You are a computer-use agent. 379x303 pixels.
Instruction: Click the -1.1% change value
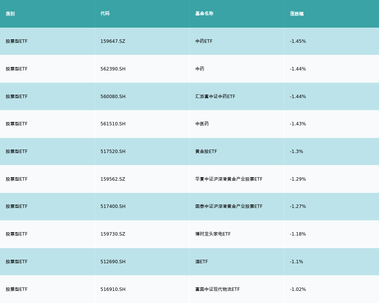click(296, 262)
